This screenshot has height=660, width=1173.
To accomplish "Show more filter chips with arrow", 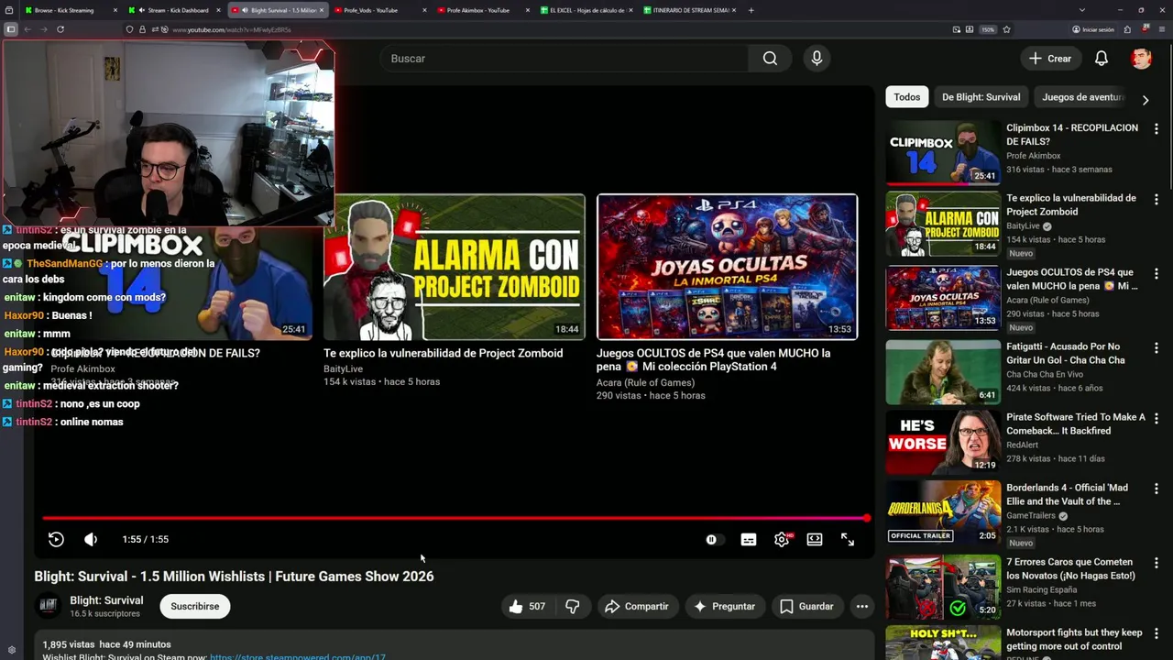I will coord(1146,99).
